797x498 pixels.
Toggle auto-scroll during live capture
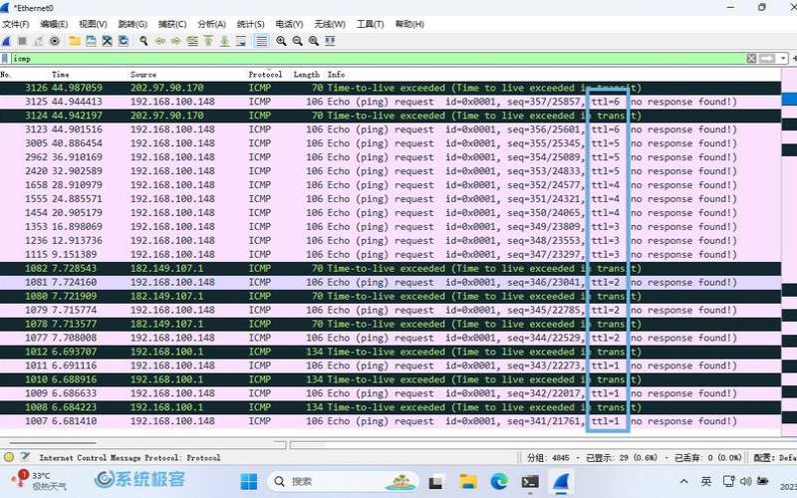240,41
